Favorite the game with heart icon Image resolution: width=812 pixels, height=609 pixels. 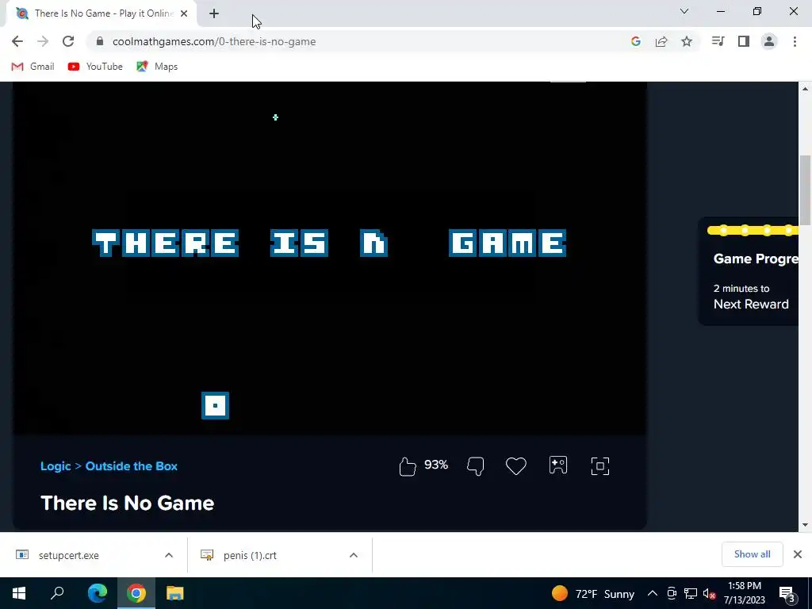[x=515, y=466]
